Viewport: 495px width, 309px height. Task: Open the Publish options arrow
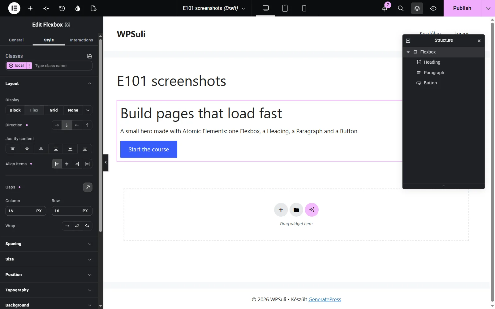coord(488,8)
